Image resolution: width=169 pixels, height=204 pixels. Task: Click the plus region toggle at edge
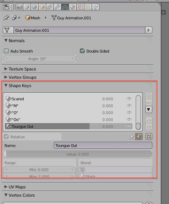tap(163, 12)
